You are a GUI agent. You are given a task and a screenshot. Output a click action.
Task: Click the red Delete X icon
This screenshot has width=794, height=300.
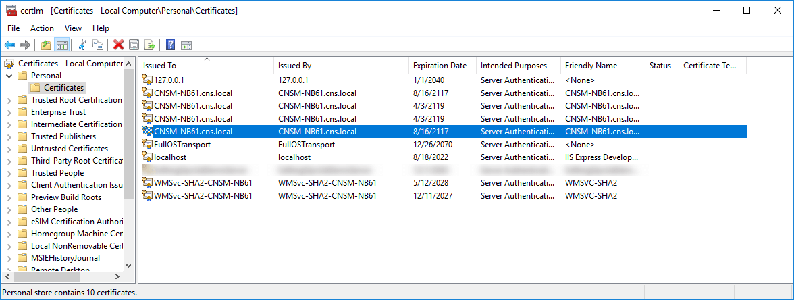tap(119, 45)
